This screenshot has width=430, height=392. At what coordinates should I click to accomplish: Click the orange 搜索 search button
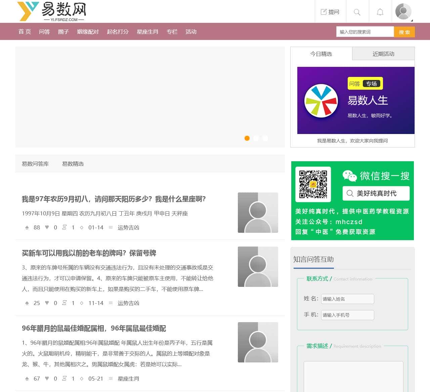point(404,32)
